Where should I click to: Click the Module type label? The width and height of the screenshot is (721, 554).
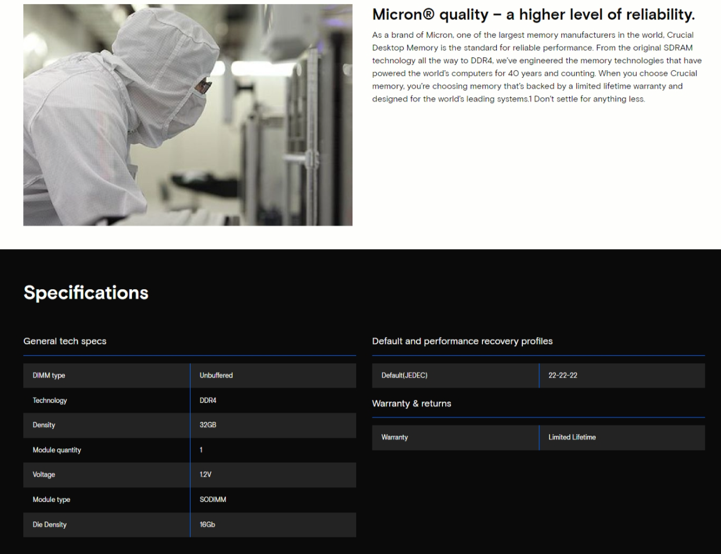pos(52,500)
